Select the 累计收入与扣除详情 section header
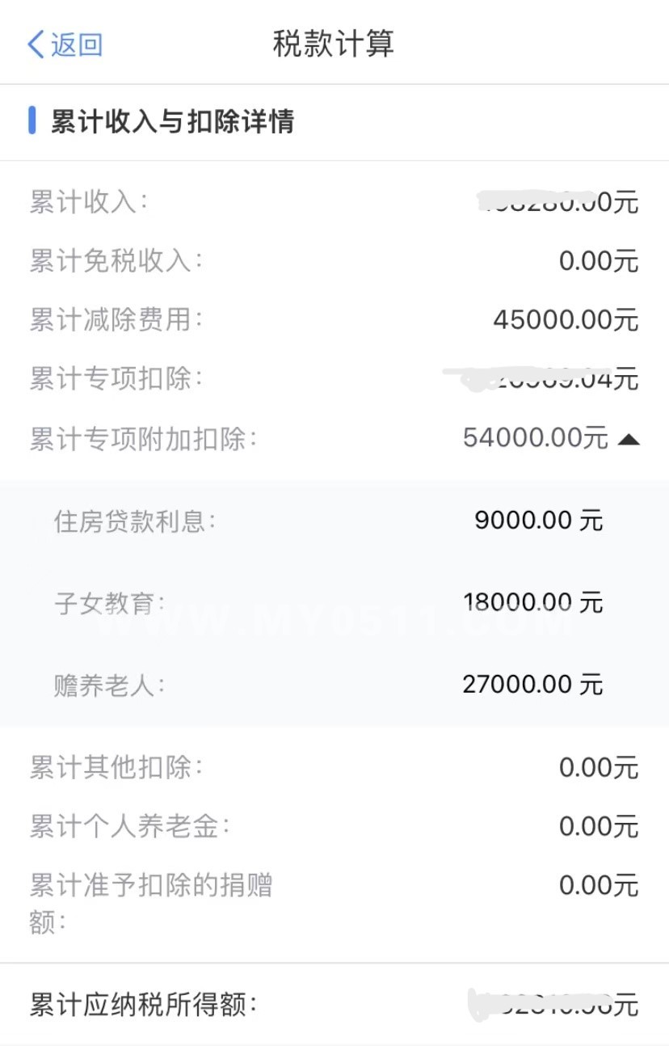This screenshot has height=1046, width=669. coord(172,121)
